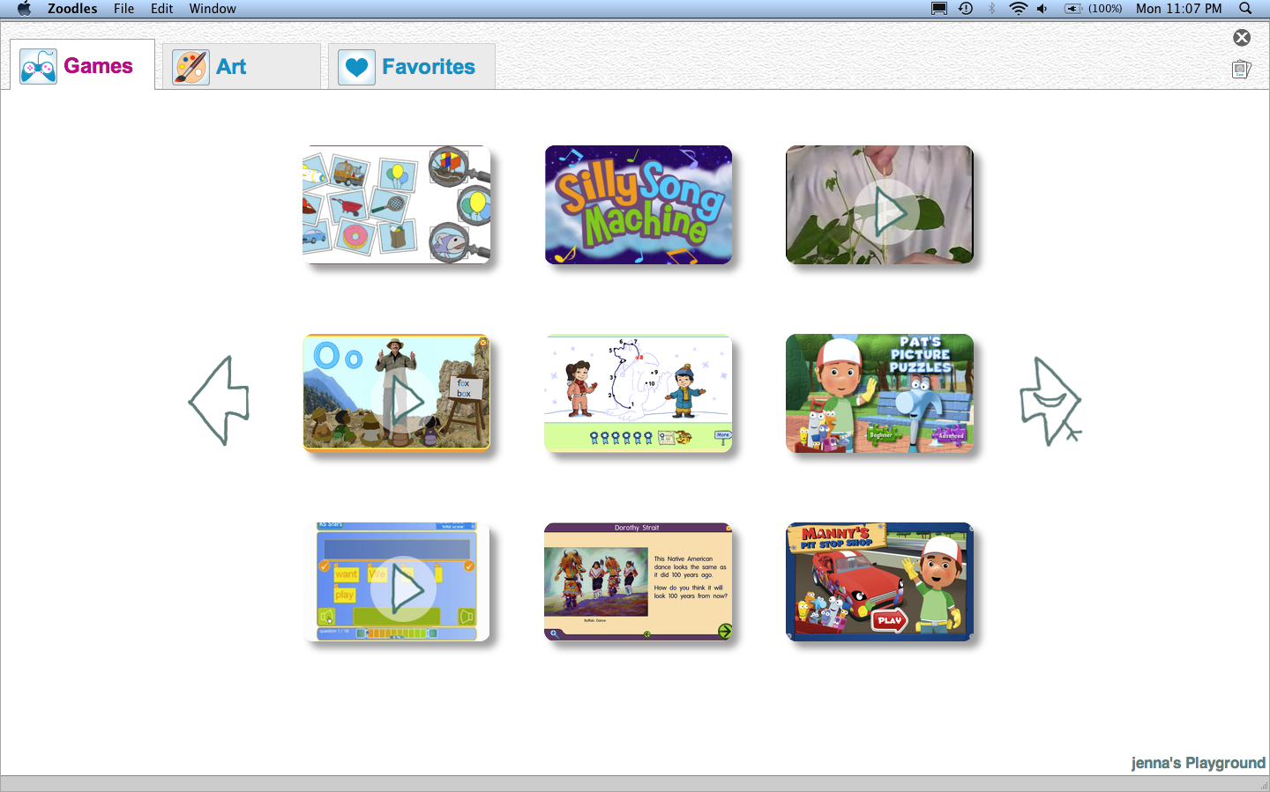Image resolution: width=1270 pixels, height=792 pixels.
Task: Open the connect-the-dots winter game
Action: coord(639,393)
